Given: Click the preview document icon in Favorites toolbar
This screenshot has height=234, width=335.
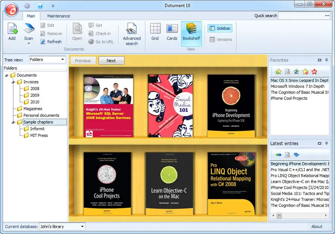Looking at the screenshot, I should point(287,71).
